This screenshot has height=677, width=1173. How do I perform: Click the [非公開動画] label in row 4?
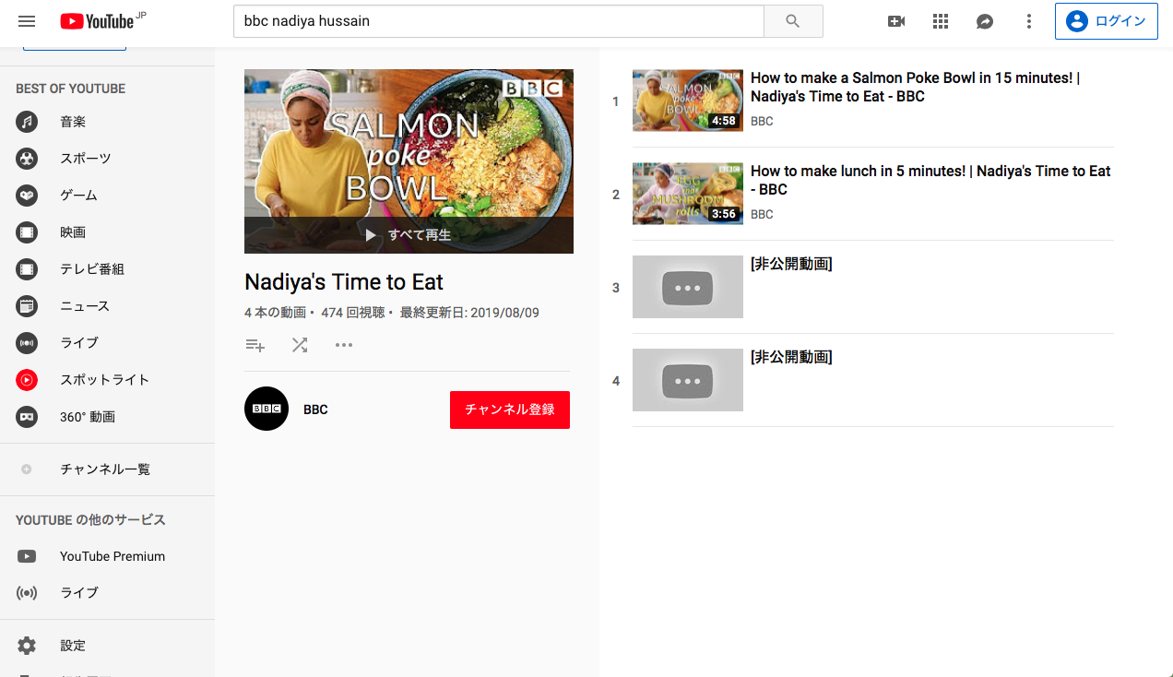(x=791, y=357)
